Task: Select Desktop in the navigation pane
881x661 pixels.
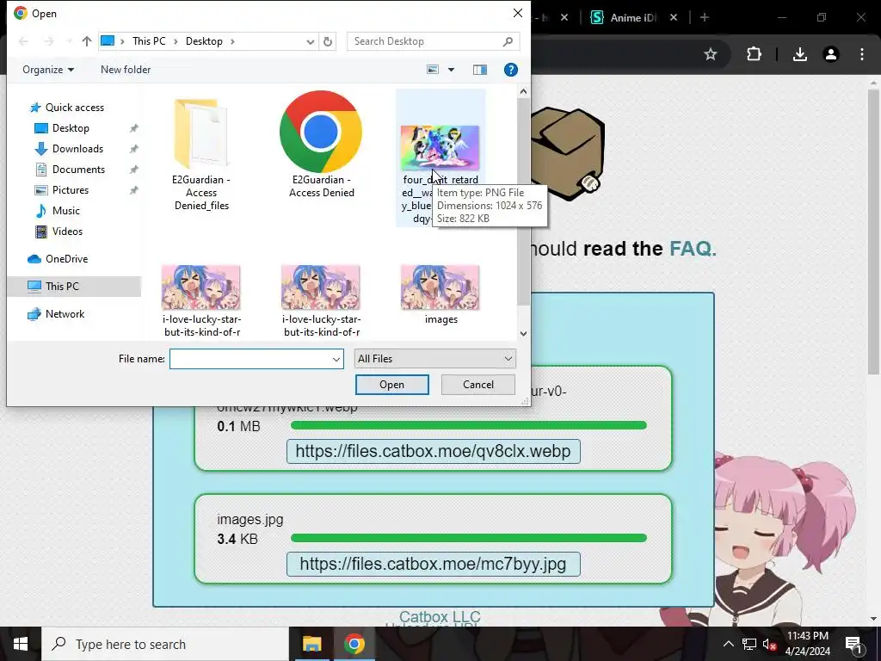Action: click(71, 128)
